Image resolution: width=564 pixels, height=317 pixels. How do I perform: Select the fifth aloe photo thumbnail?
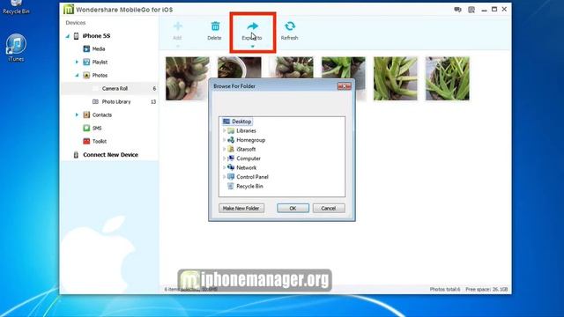tap(396, 78)
